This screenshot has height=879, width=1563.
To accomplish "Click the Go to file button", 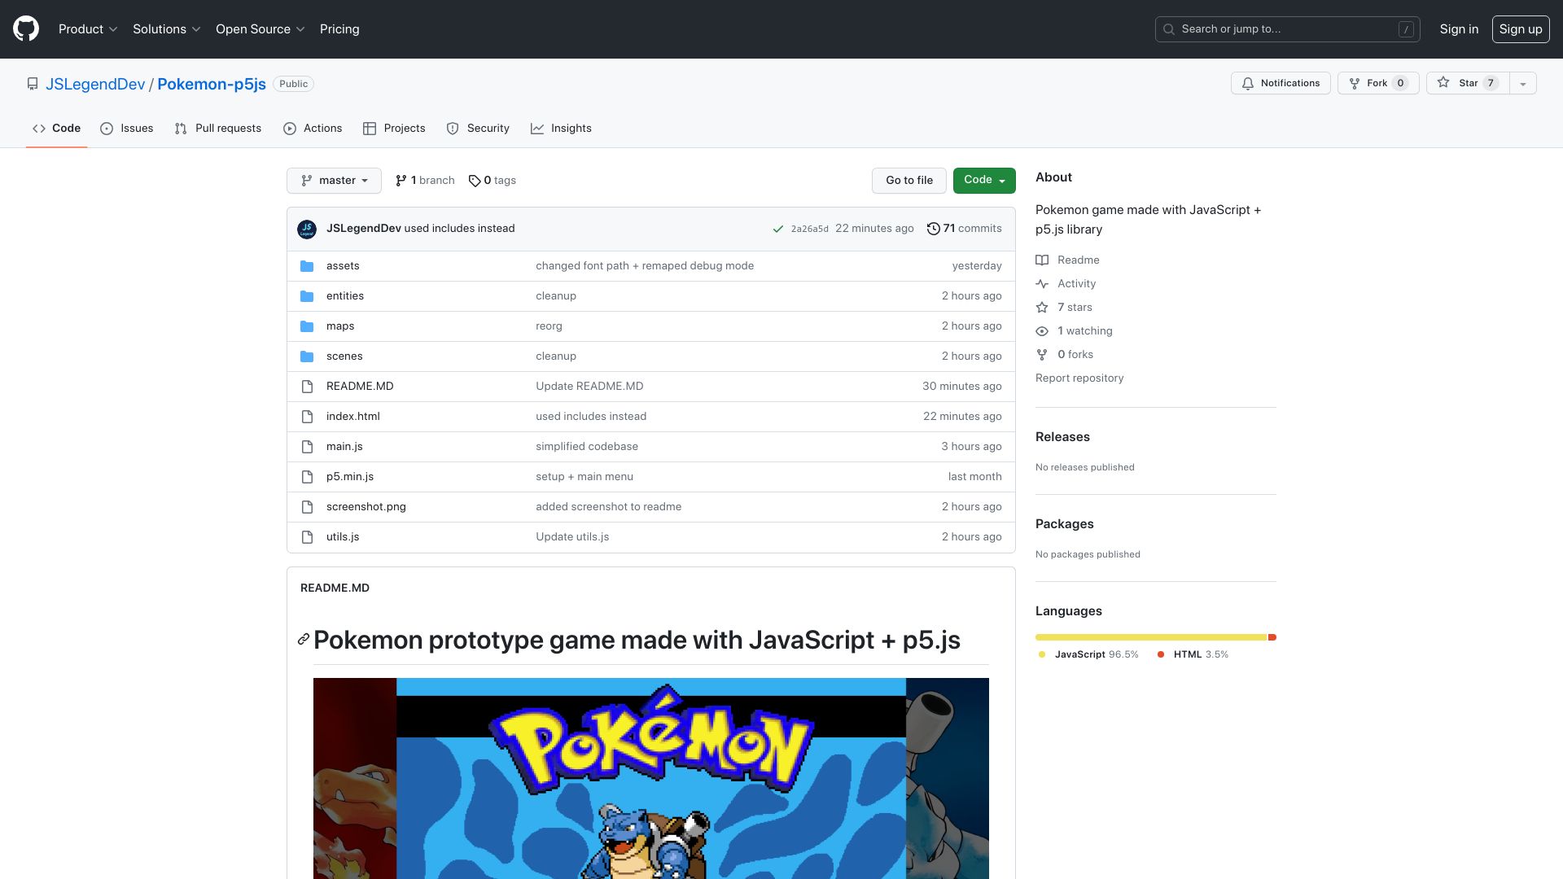I will tap(909, 181).
